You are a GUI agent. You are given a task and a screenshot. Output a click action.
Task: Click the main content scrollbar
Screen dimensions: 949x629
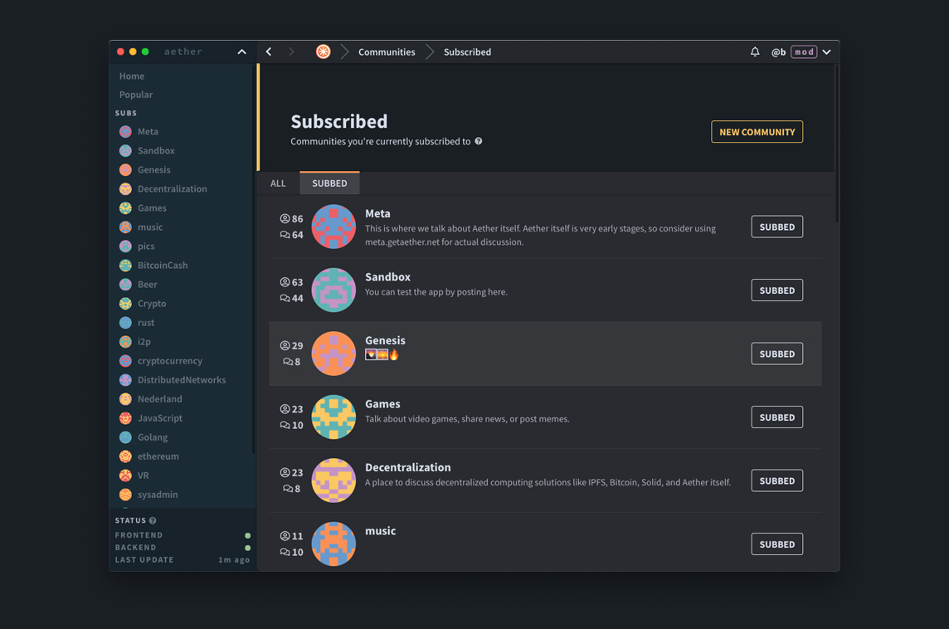pos(836,144)
